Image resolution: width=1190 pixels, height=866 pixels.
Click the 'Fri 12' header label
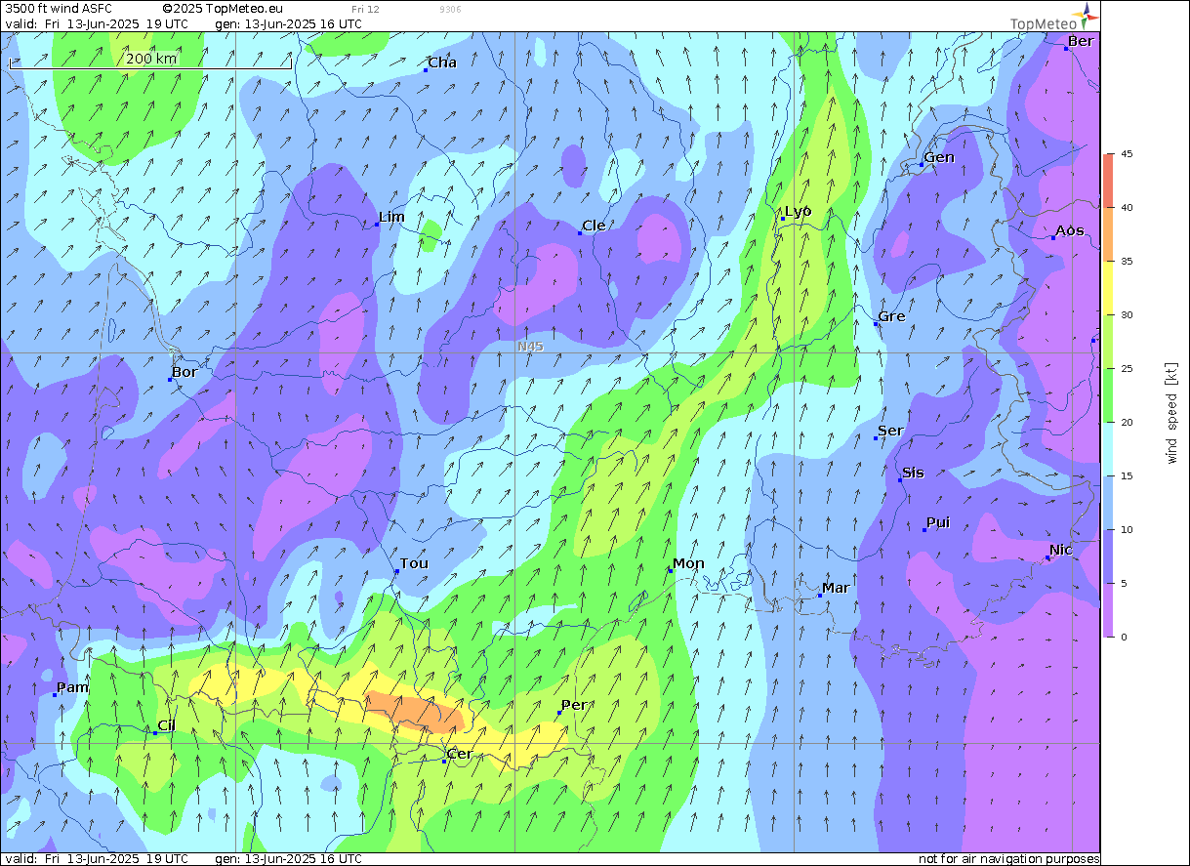(366, 9)
